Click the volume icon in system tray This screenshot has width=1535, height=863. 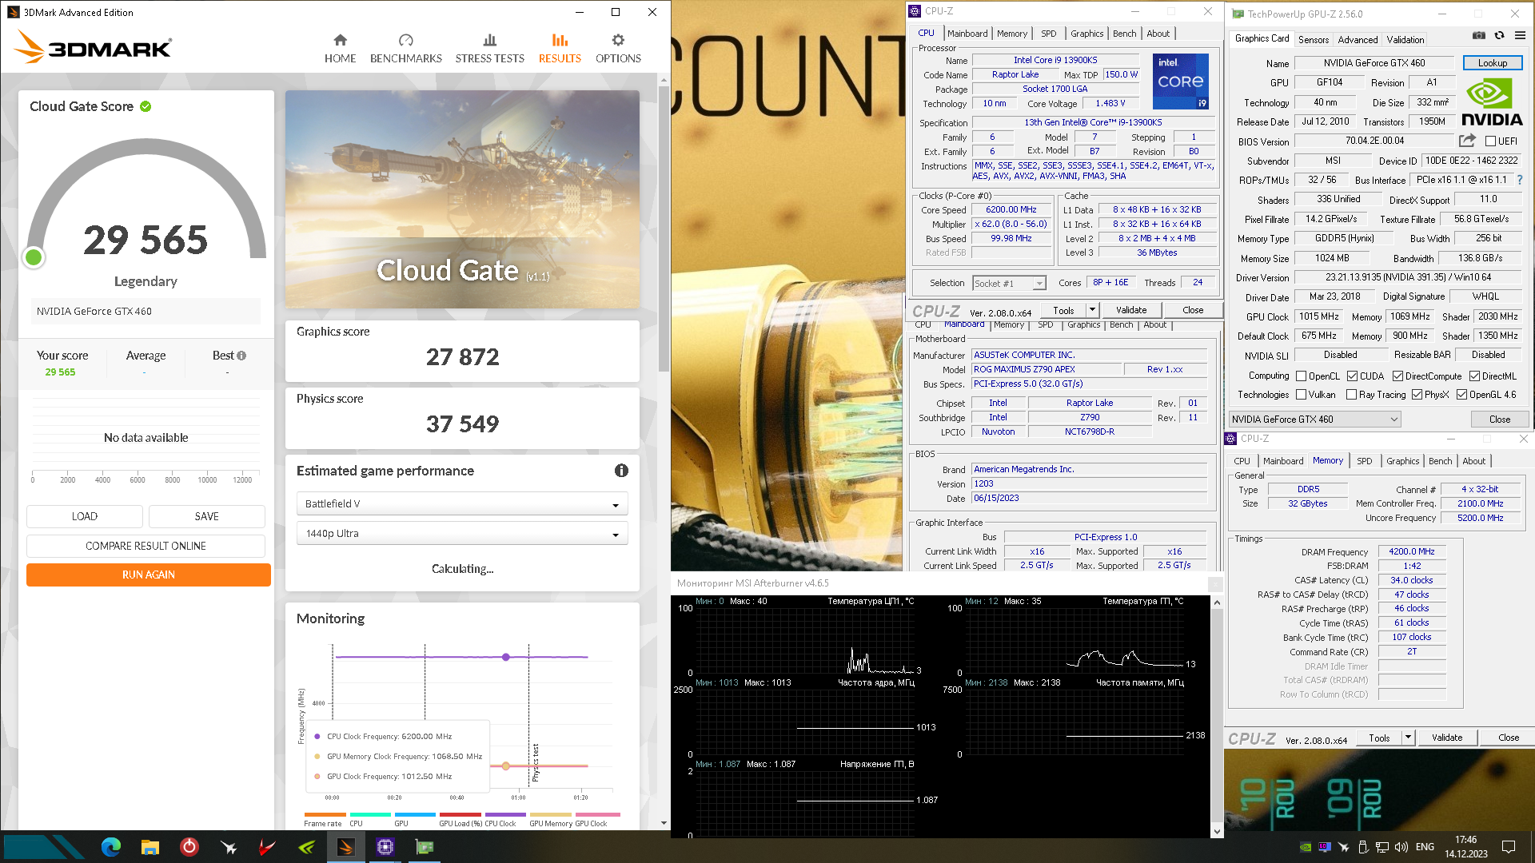(1401, 847)
